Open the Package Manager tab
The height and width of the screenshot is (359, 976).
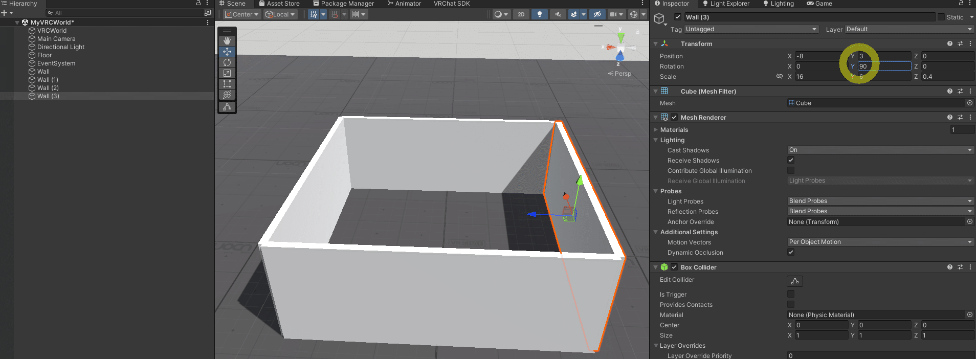click(x=344, y=4)
